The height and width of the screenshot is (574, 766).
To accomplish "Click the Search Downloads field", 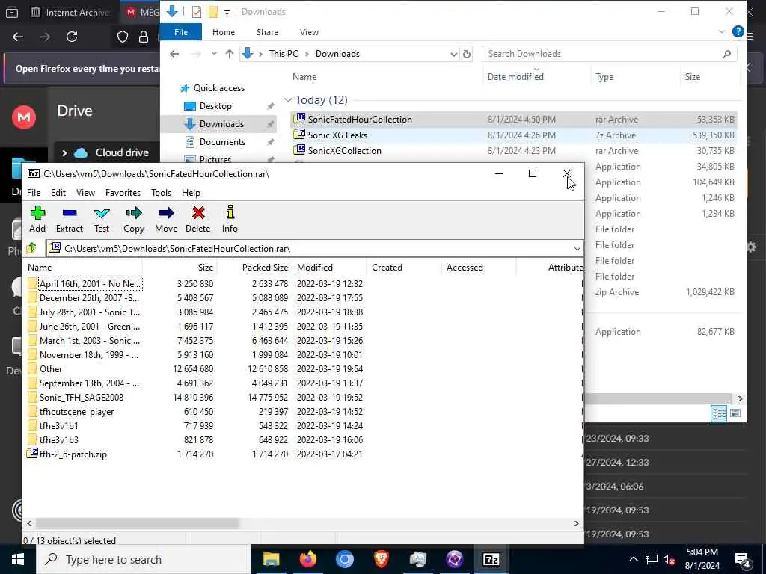I will (609, 54).
